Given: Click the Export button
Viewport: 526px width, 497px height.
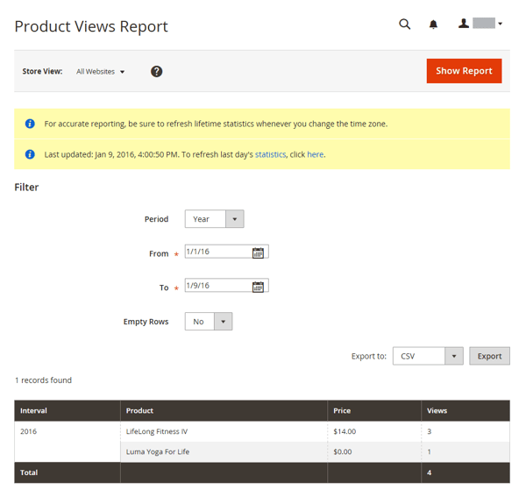Looking at the screenshot, I should tap(489, 356).
